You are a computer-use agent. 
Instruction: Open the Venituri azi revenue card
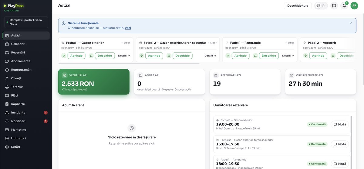click(94, 82)
